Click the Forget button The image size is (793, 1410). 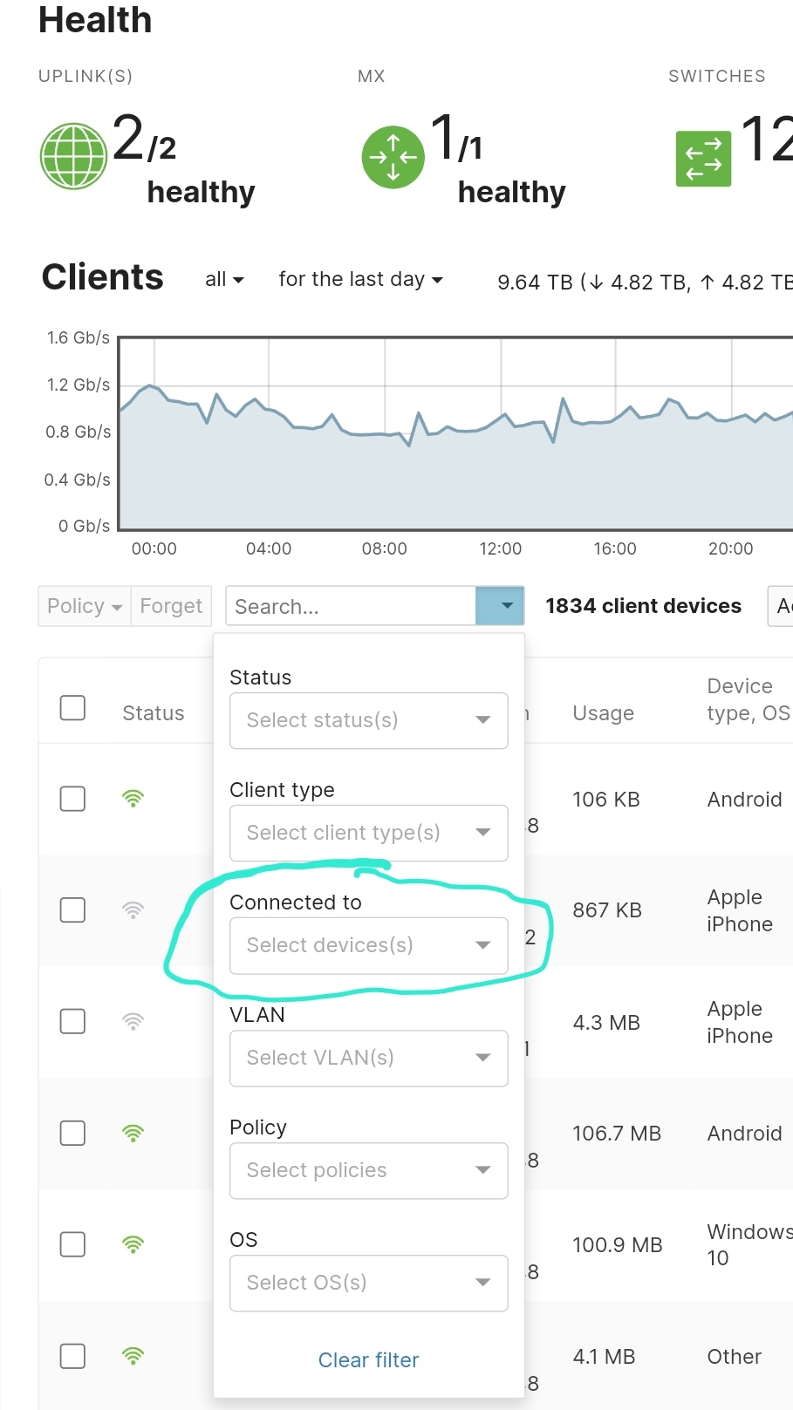(171, 605)
